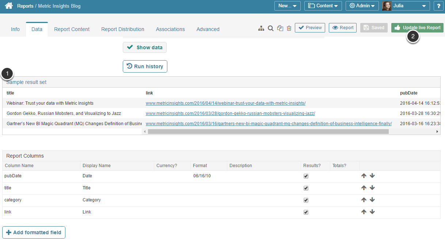The height and width of the screenshot is (243, 445).
Task: Move pubDate column down with arrow
Action: (372, 176)
